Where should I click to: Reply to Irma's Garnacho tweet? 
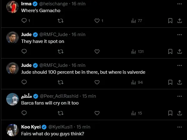[24, 21]
